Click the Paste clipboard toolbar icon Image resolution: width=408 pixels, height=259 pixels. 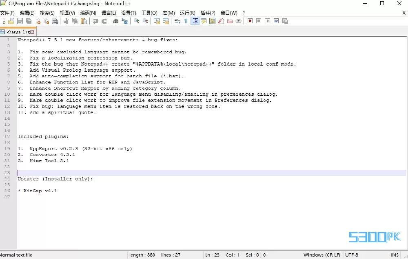point(84,21)
